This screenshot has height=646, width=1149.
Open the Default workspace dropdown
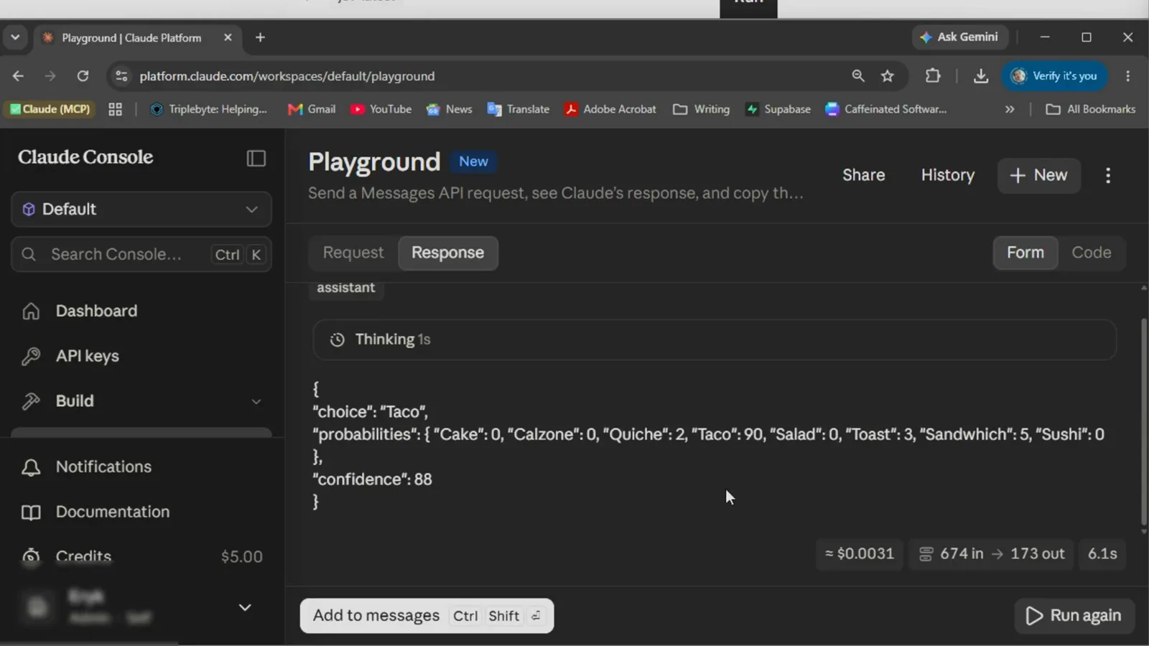coord(141,210)
